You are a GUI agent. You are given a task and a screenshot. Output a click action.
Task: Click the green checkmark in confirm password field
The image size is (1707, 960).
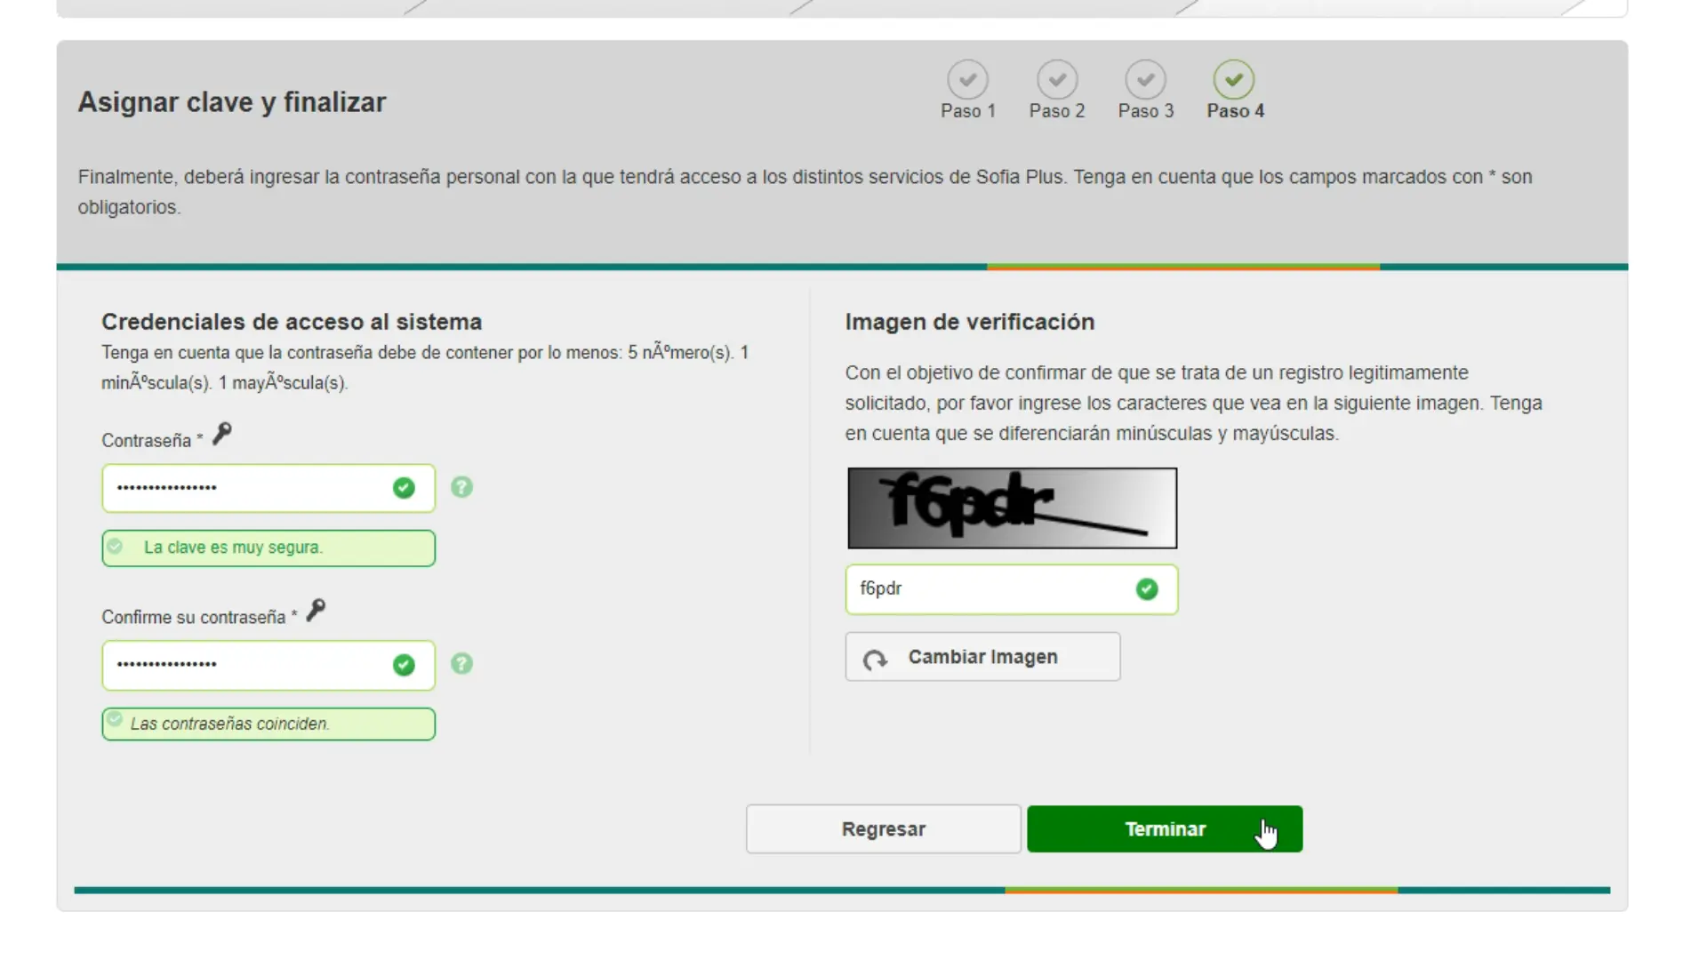pos(405,665)
